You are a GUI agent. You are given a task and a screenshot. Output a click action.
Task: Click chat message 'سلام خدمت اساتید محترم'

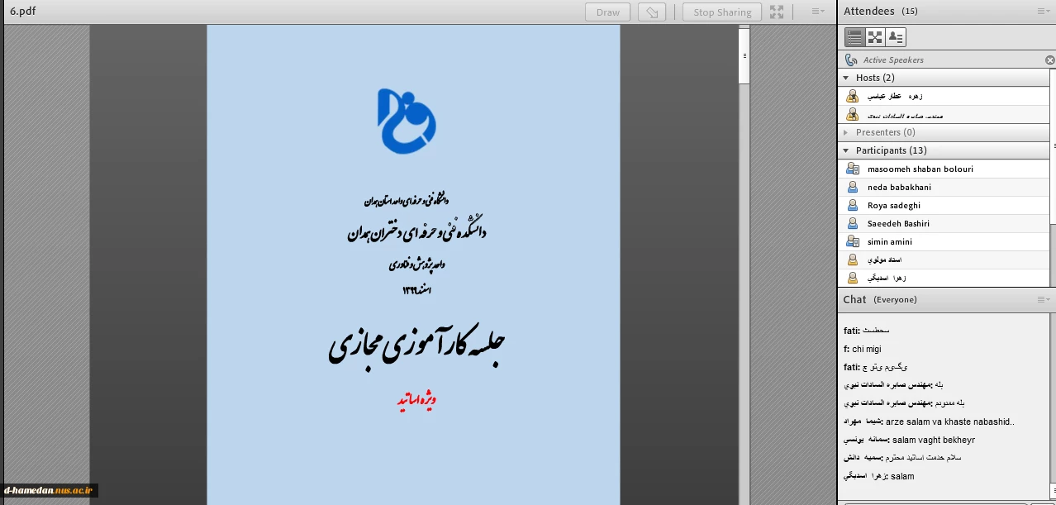925,458
